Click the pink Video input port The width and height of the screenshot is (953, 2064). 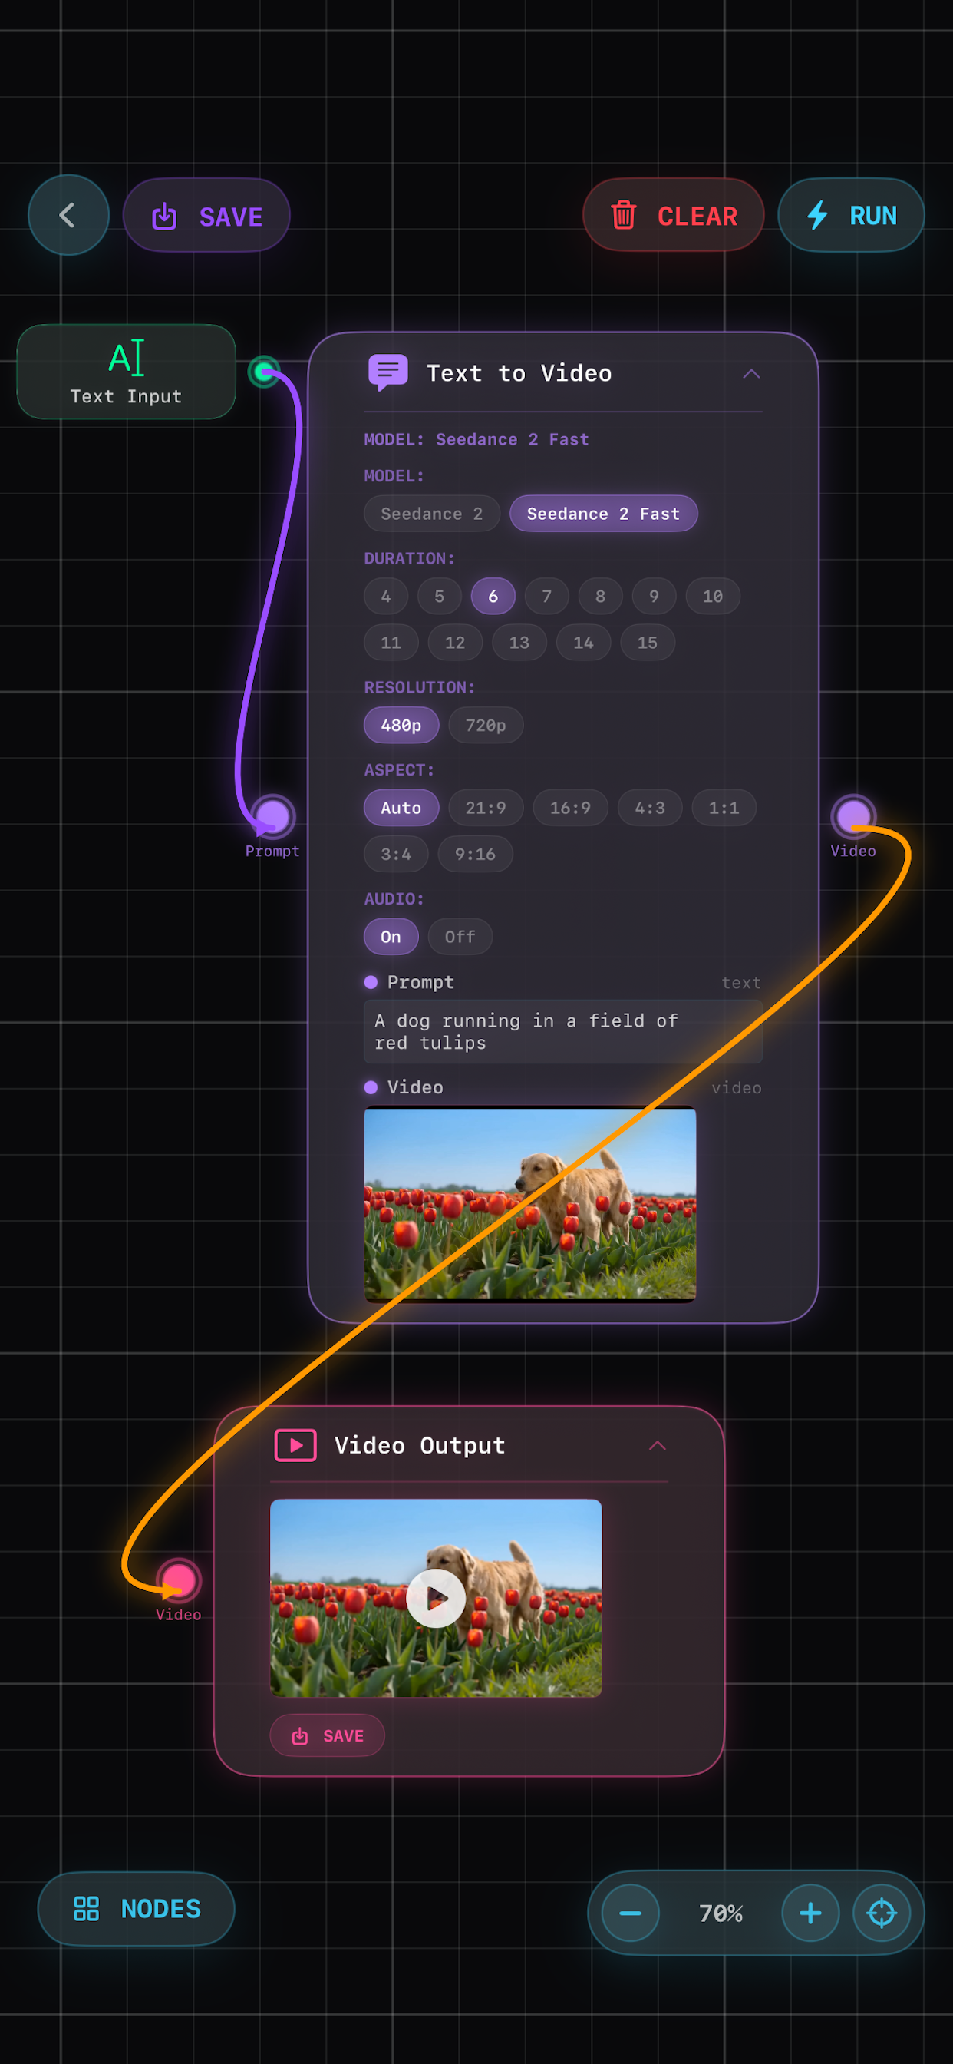tap(178, 1581)
